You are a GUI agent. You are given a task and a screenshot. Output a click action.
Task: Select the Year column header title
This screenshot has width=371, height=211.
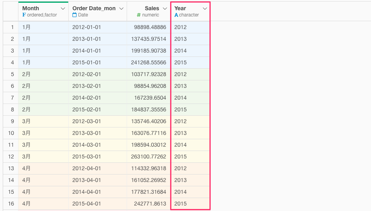point(180,8)
